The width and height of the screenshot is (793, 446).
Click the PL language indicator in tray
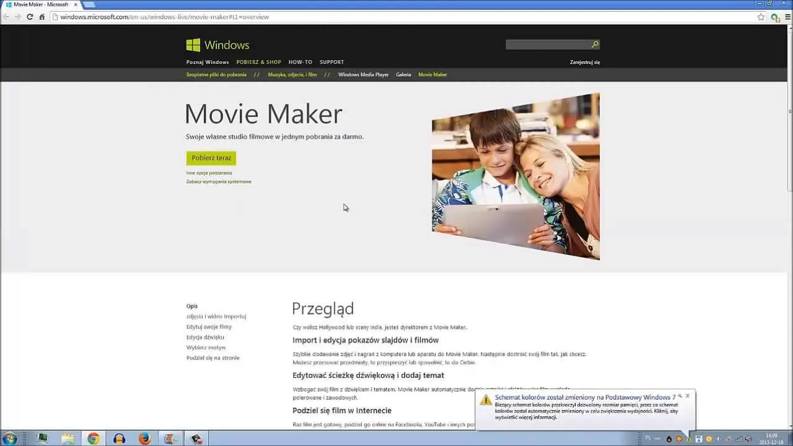click(649, 438)
